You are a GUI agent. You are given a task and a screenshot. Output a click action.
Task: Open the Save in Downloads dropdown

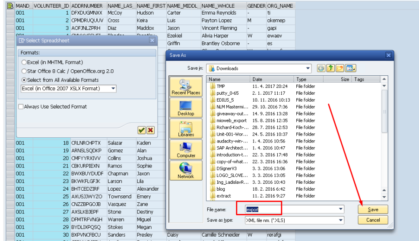pos(308,68)
